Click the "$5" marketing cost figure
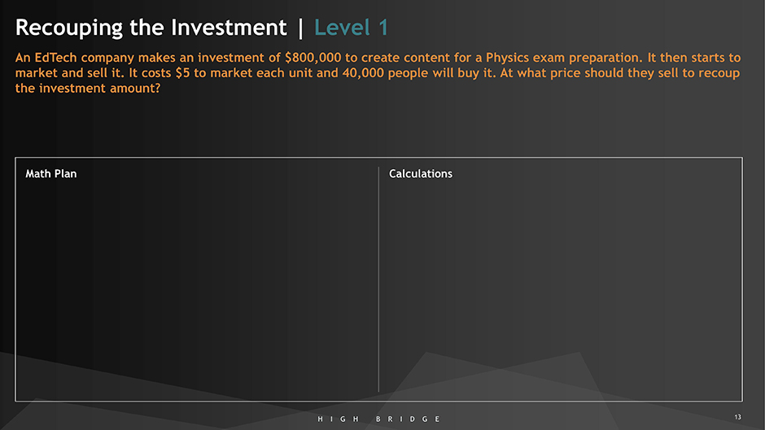Viewport: 765px width, 430px height. coord(183,73)
